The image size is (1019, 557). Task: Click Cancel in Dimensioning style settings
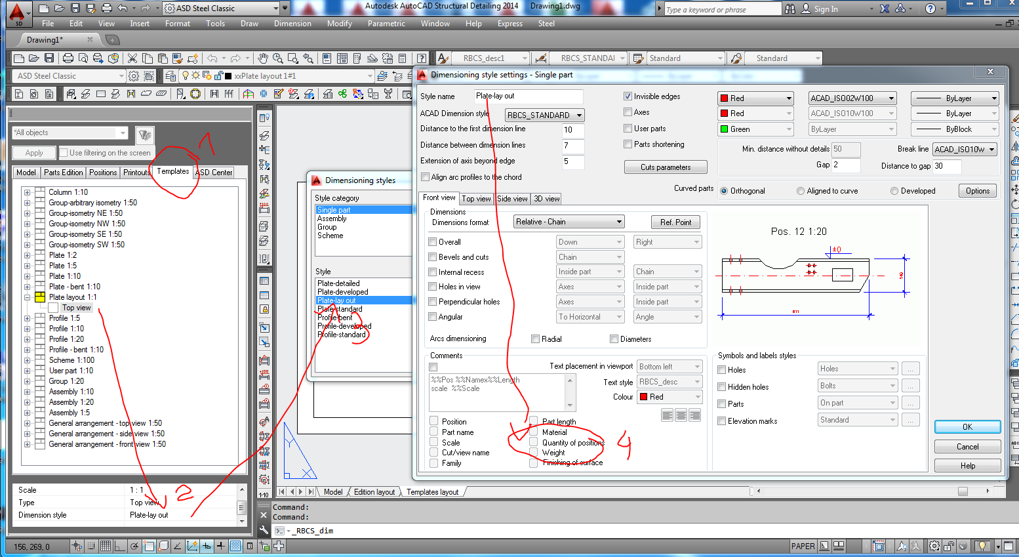967,447
